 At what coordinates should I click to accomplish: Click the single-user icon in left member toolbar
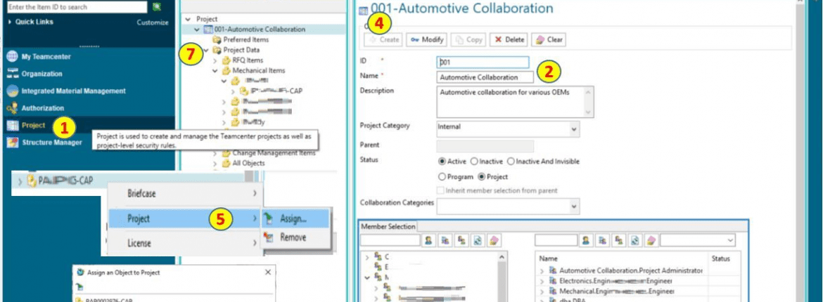pyautogui.click(x=429, y=241)
